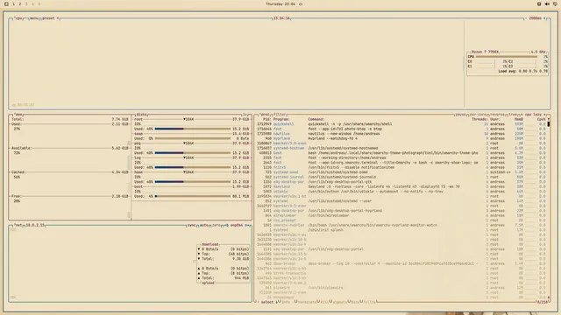The width and height of the screenshot is (561, 315).
Task: Click the 10.0.2.15 address in net box
Action: pyautogui.click(x=35, y=226)
